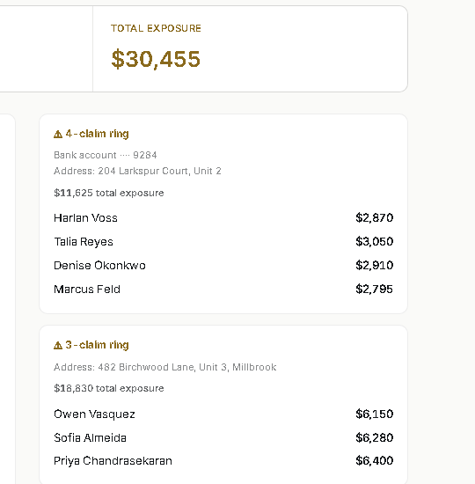Click warning icon on 3-claim ring
475x484 pixels.
pyautogui.click(x=58, y=346)
